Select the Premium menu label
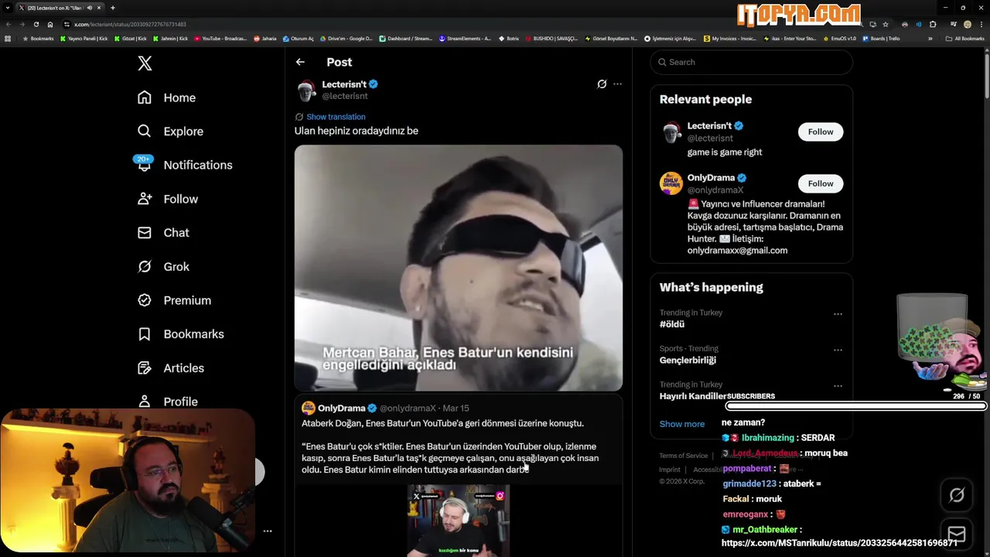Viewport: 990px width, 557px height. 187,300
